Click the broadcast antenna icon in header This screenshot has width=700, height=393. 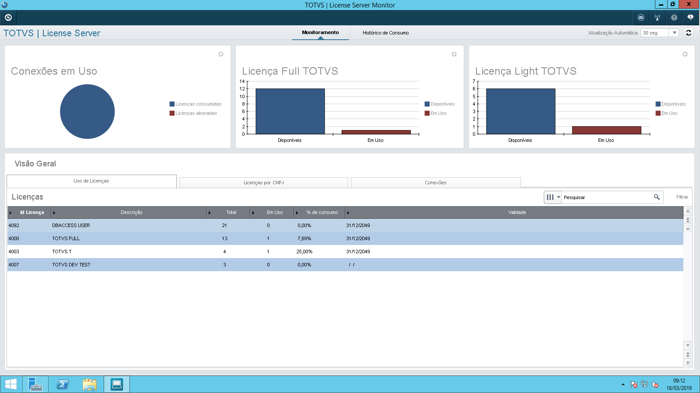pos(657,17)
